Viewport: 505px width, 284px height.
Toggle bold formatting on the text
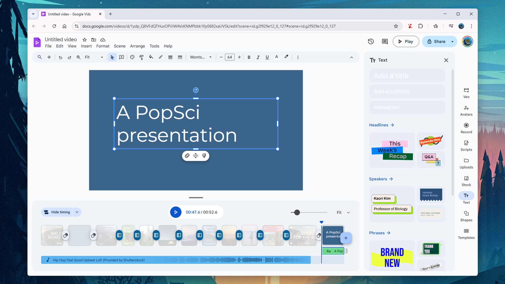(249, 57)
